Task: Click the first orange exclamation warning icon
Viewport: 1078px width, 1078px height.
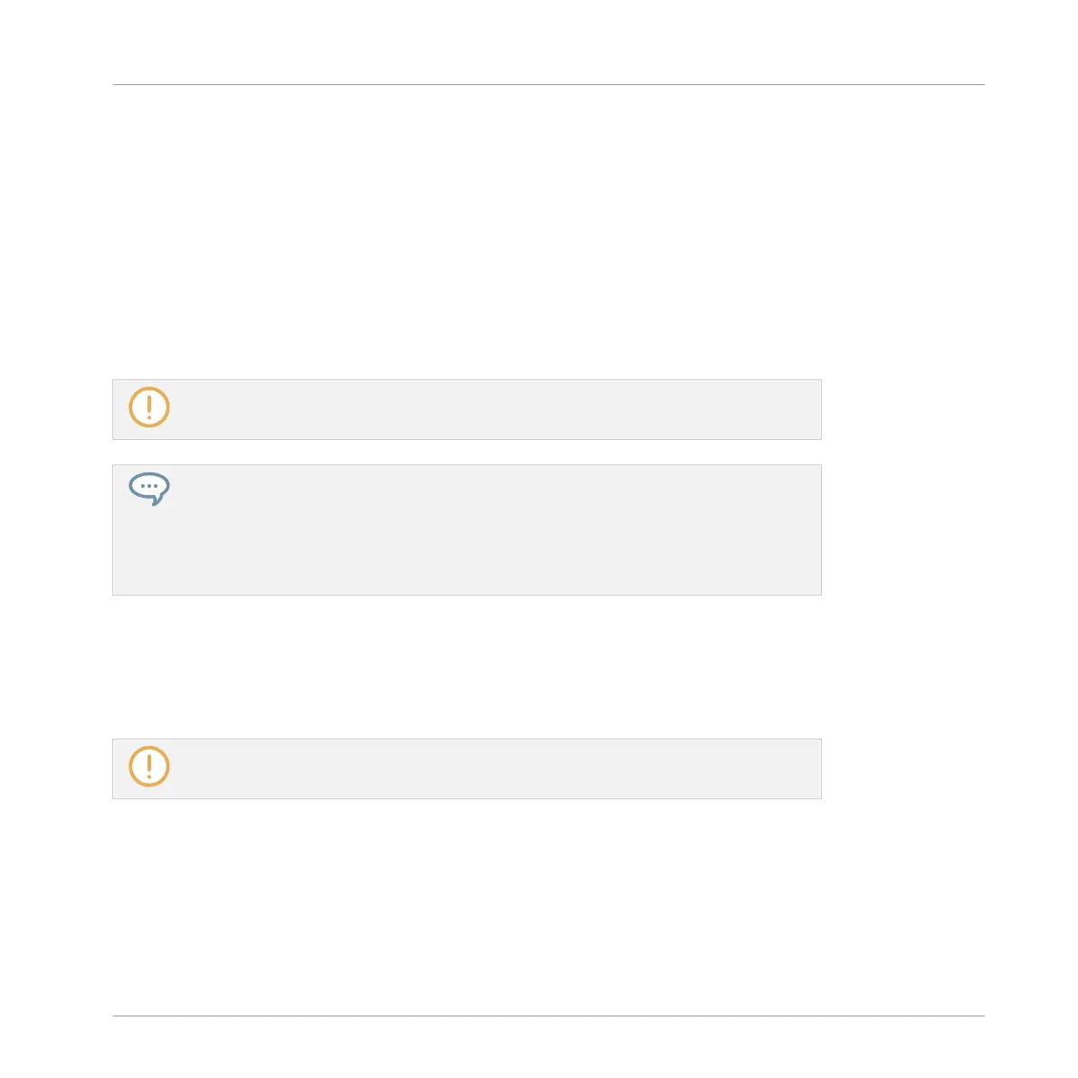Action: pos(148,407)
